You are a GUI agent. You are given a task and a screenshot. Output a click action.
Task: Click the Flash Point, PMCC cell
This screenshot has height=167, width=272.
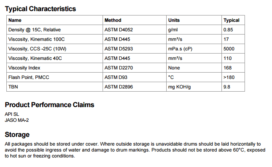click(29, 77)
